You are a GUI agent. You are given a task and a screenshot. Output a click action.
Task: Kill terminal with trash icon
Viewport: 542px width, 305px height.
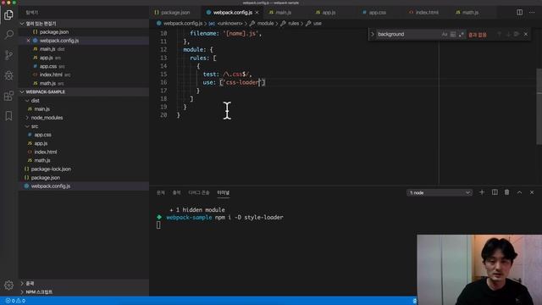click(x=506, y=192)
